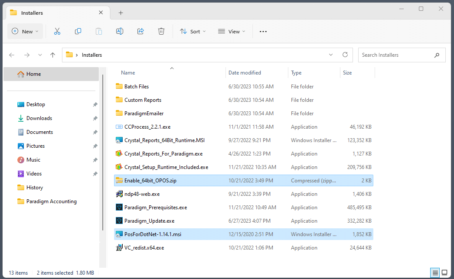Click the Enable_64bit_OPOS.zip archive icon
454x279 pixels.
(x=119, y=181)
